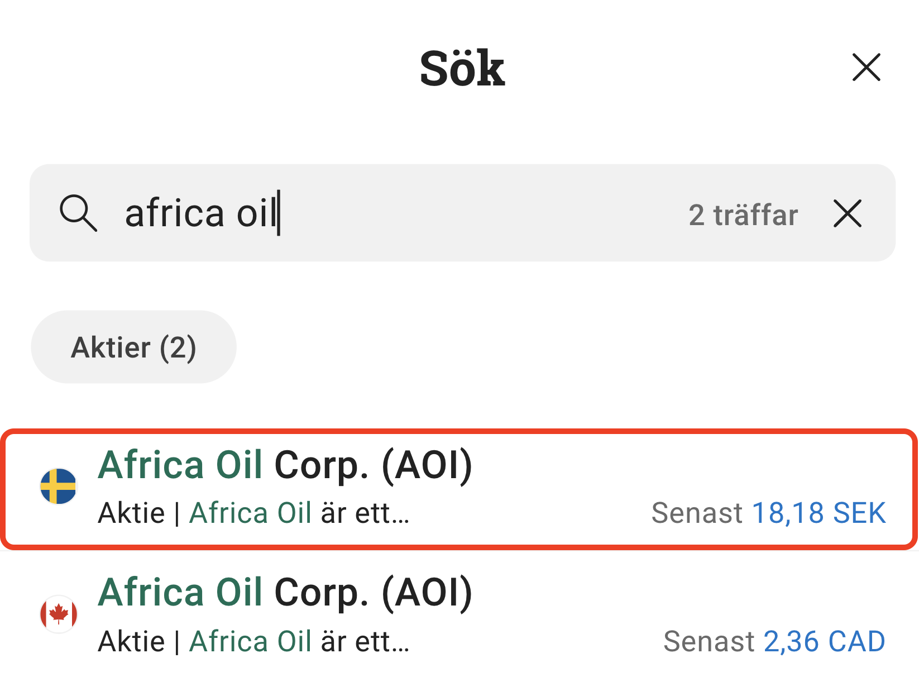Close the Sök search dialog

point(866,68)
